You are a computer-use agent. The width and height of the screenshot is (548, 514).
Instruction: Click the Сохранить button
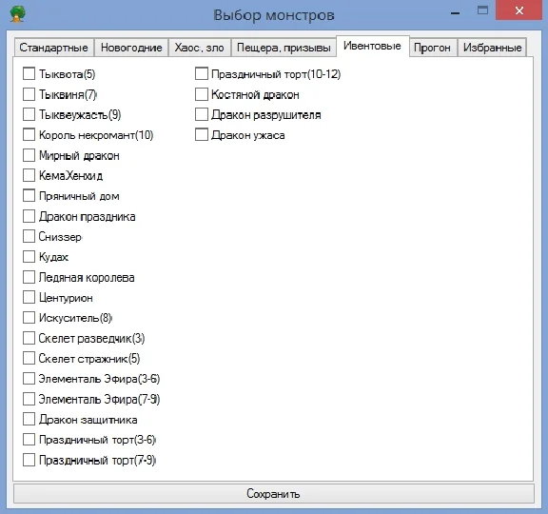274,493
